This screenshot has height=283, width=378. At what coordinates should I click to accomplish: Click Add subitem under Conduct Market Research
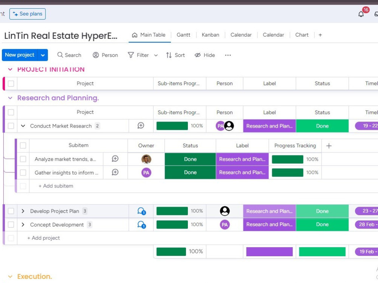(56, 186)
